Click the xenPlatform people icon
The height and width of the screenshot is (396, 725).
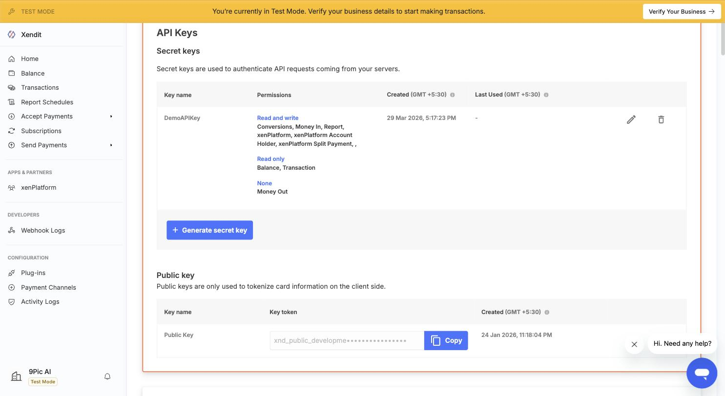(x=12, y=188)
